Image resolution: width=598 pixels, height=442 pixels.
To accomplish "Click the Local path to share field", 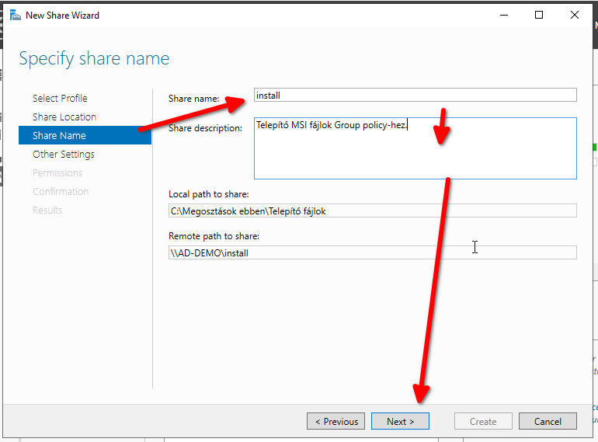I will [x=372, y=211].
